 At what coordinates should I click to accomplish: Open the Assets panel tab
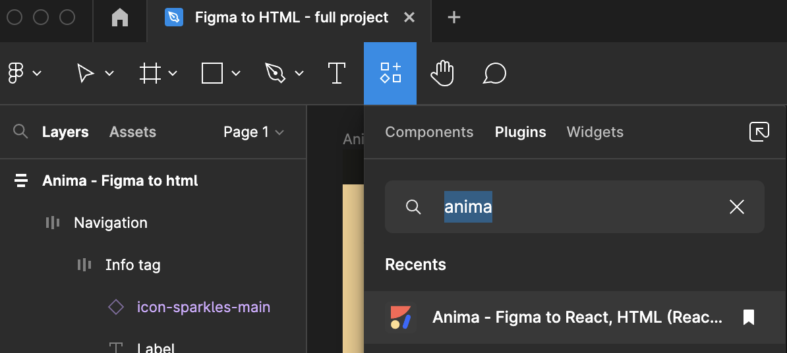point(132,132)
